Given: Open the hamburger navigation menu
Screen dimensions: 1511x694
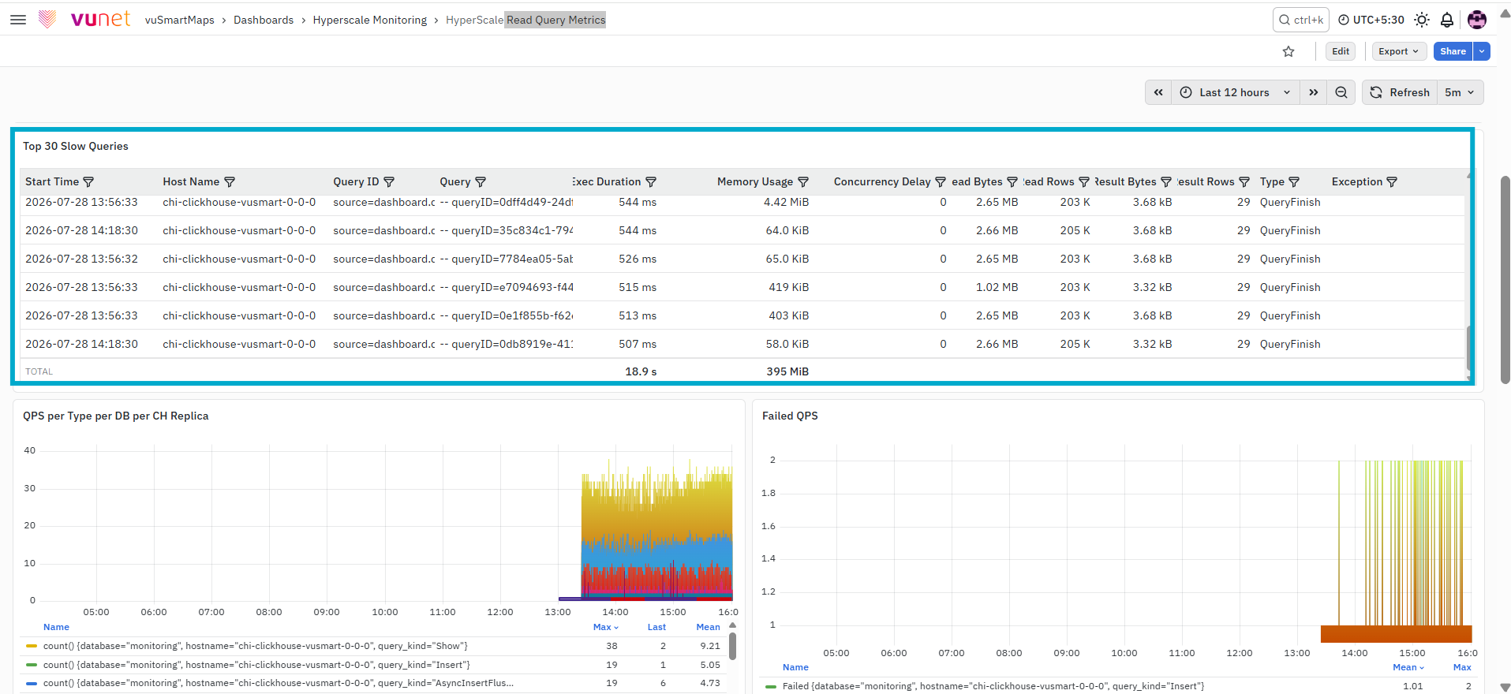Looking at the screenshot, I should point(18,20).
